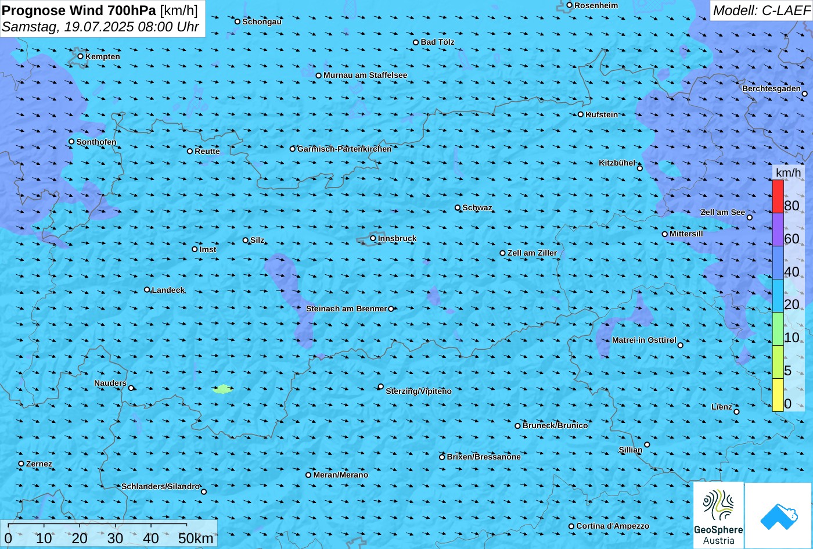Click the green low-wind patch near Nauders
813x549 pixels.
point(222,389)
